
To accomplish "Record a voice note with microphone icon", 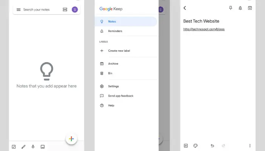I will [x=33, y=146].
